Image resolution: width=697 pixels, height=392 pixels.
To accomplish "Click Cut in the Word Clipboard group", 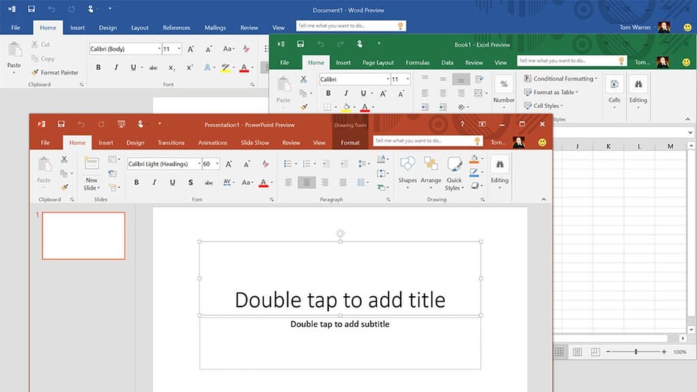I will (x=41, y=44).
